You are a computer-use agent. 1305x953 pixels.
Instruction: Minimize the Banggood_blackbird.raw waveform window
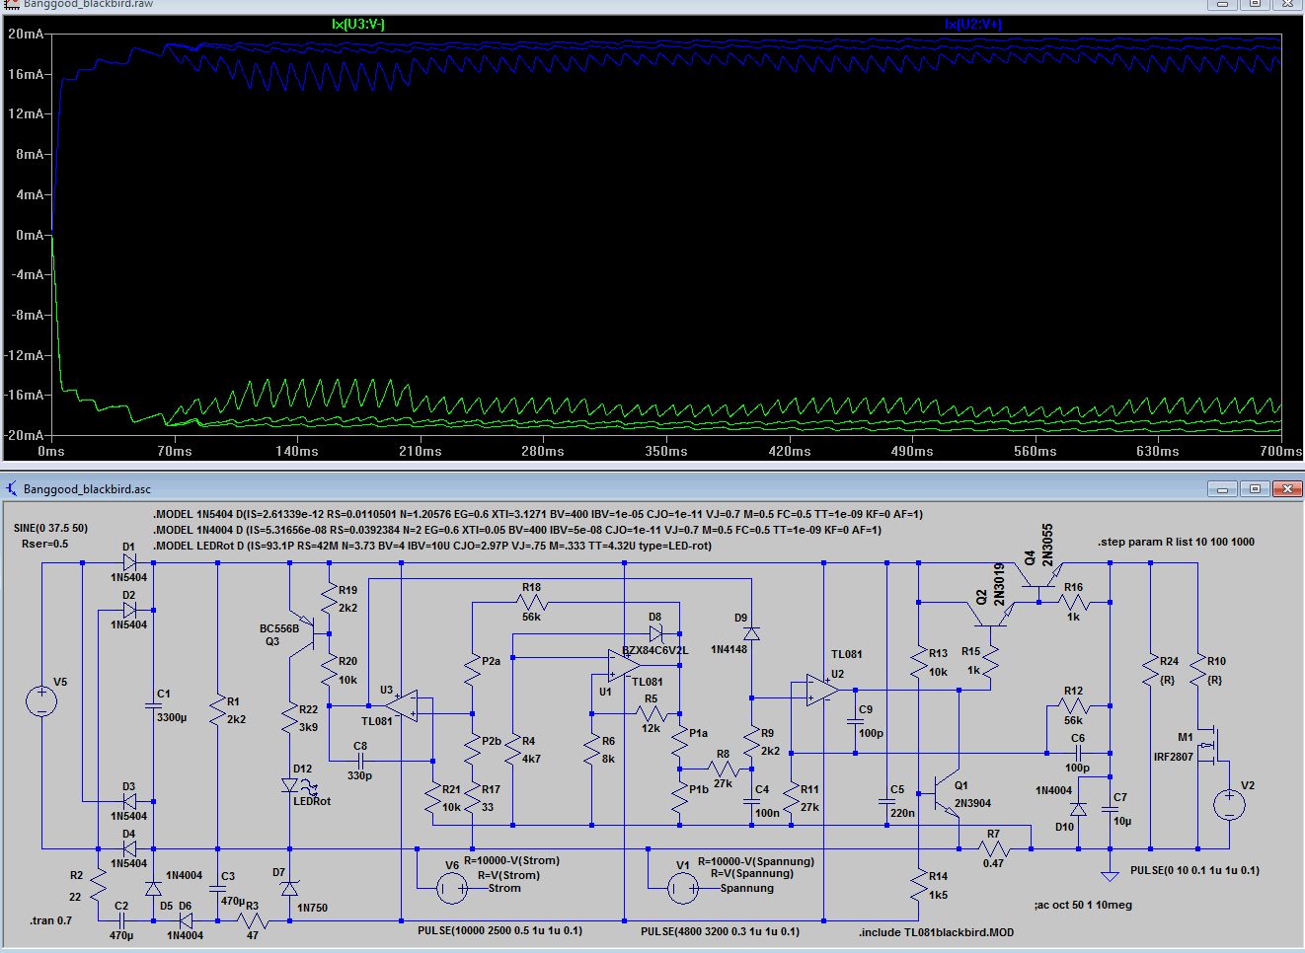point(1223,4)
